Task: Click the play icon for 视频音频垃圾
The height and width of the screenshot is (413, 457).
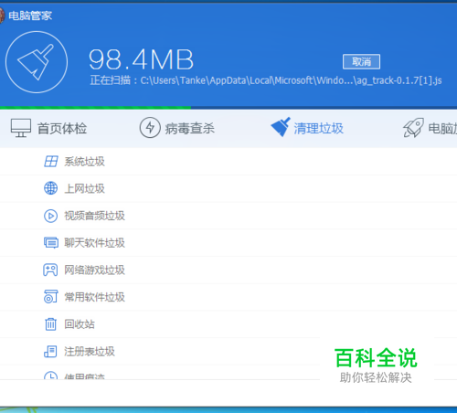Action: pos(50,216)
